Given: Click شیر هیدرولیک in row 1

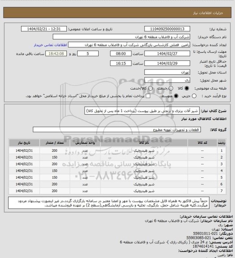Looking at the screenshot, I should (x=144, y=150).
